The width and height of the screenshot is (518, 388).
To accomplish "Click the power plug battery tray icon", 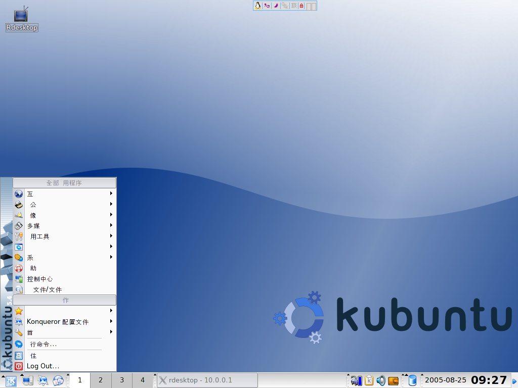I will pos(357,381).
